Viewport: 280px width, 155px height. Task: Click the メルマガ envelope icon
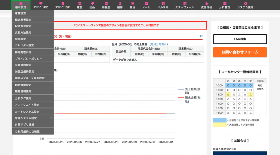point(163,4)
